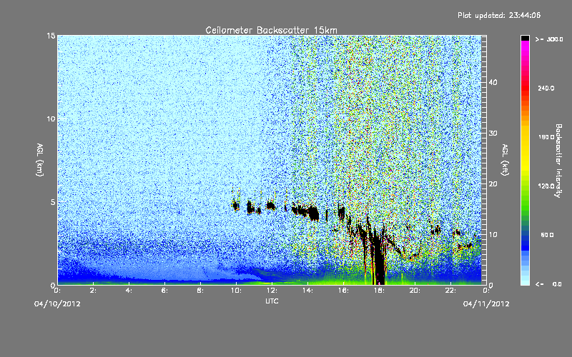Click the dark blue section of the colorbar
Screen dimensions: 572x357
525,242
